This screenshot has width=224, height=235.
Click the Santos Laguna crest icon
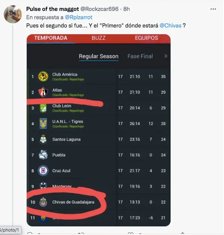pyautogui.click(x=43, y=139)
